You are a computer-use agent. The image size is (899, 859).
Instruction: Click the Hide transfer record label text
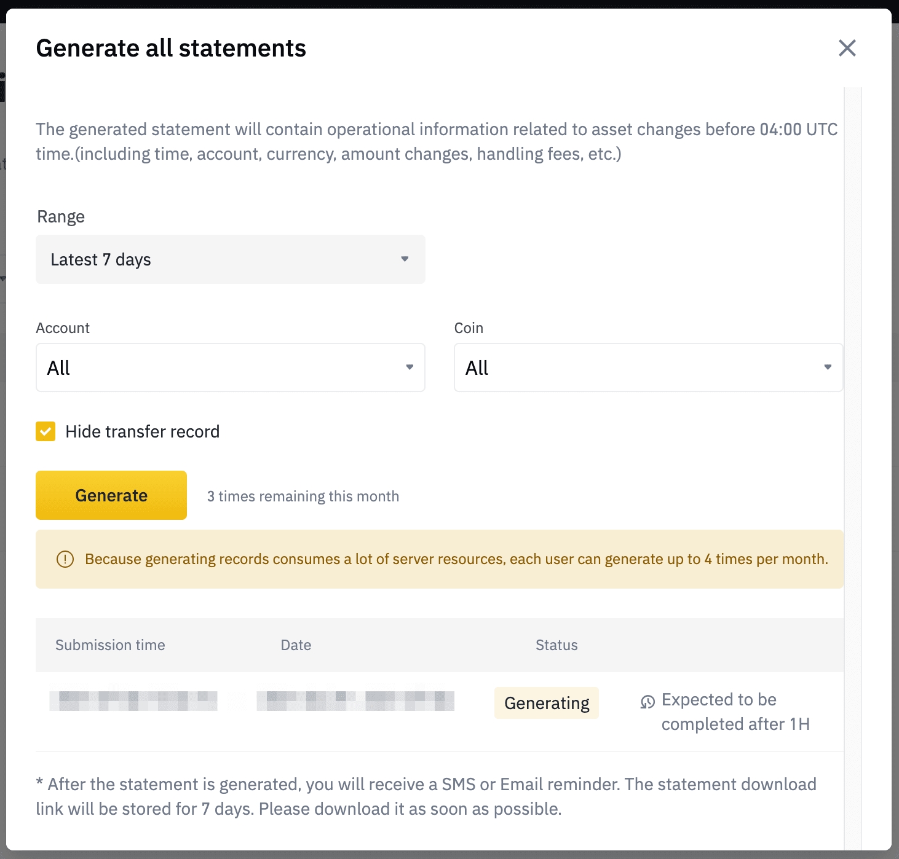pyautogui.click(x=142, y=431)
